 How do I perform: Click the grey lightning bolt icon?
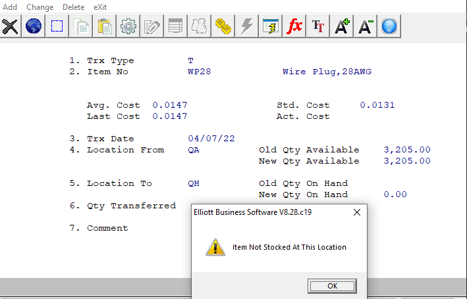[246, 26]
